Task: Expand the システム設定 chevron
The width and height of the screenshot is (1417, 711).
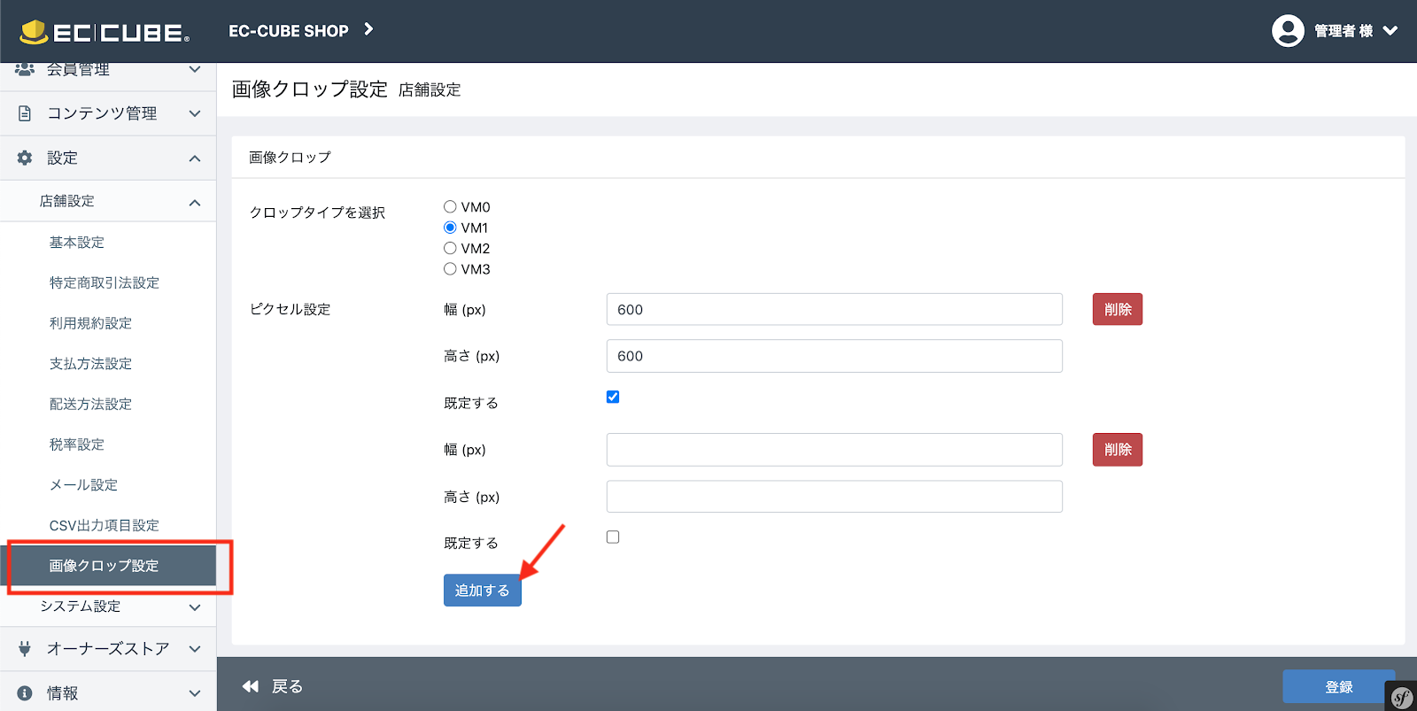Action: (x=195, y=607)
